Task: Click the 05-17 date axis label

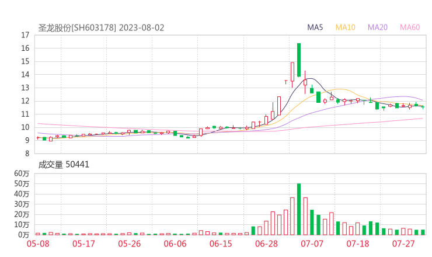Action: pyautogui.click(x=83, y=244)
